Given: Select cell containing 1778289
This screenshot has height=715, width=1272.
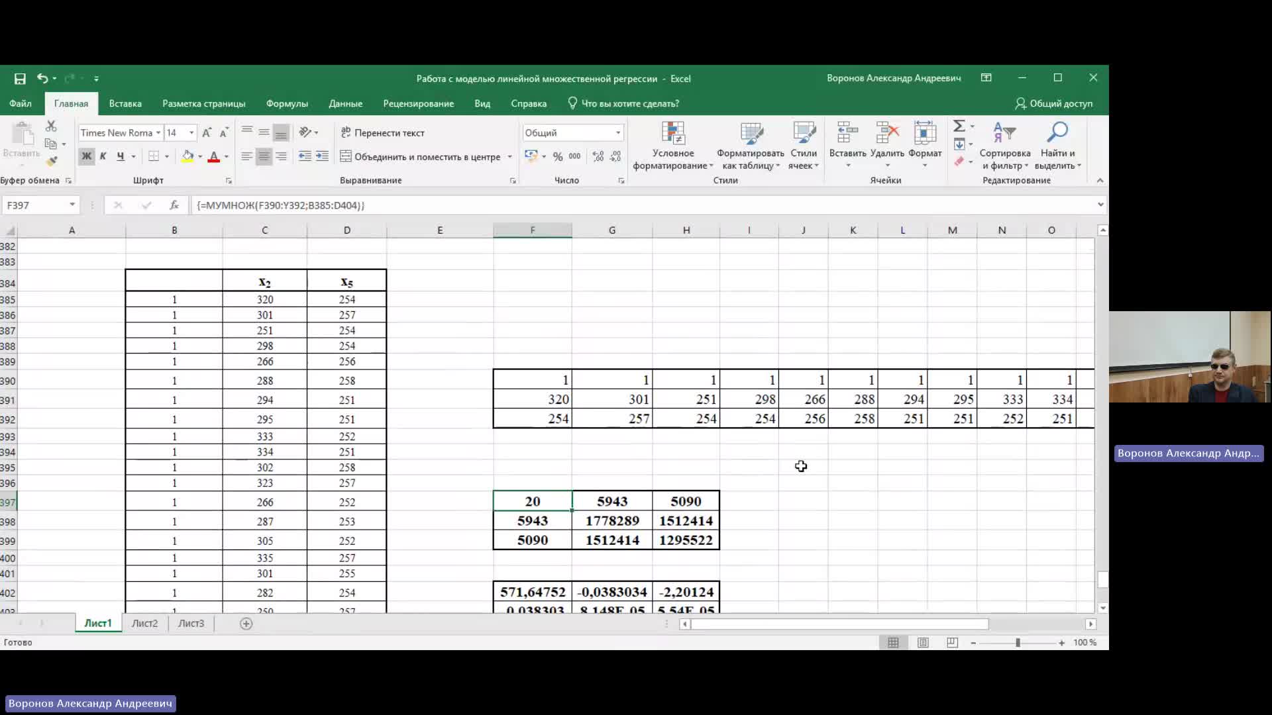Looking at the screenshot, I should click(x=612, y=520).
